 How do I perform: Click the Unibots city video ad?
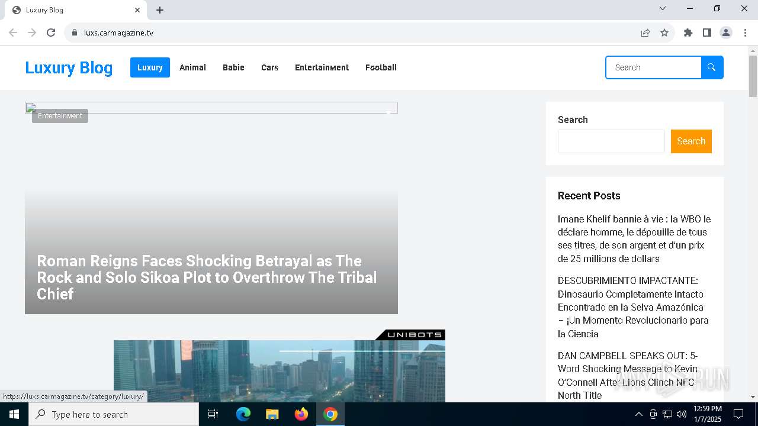pyautogui.click(x=280, y=371)
